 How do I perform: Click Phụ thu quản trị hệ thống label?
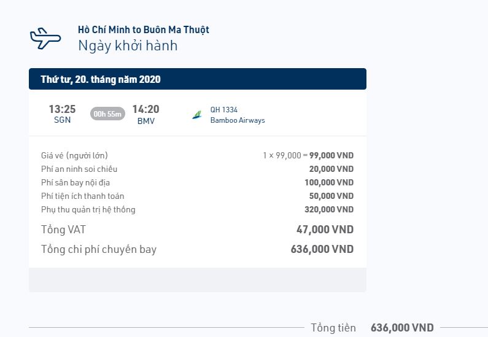[88, 209]
